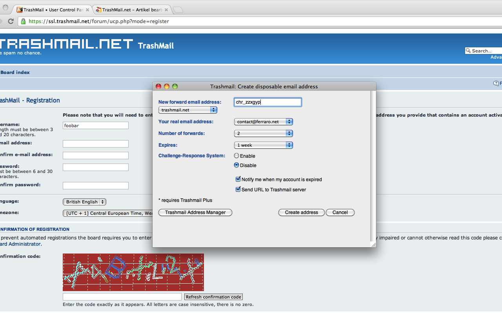Reload the page with the refresh icon
Viewport: 502px width, 313px height.
click(x=11, y=22)
